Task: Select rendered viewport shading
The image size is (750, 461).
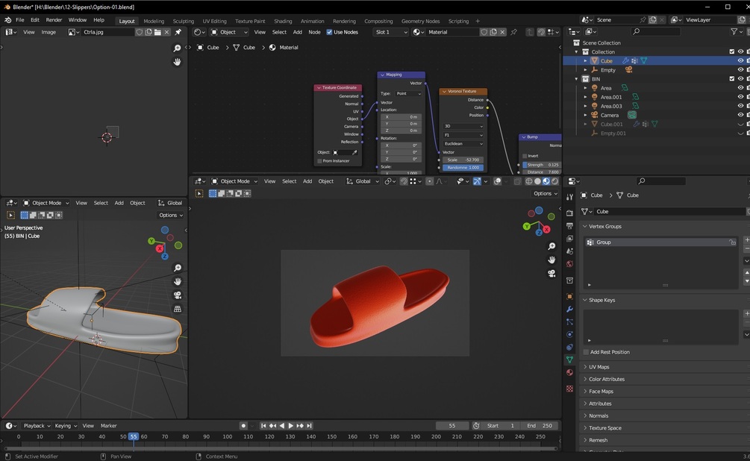Action: point(554,181)
